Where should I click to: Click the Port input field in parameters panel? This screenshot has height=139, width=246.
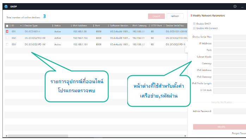point(229,51)
